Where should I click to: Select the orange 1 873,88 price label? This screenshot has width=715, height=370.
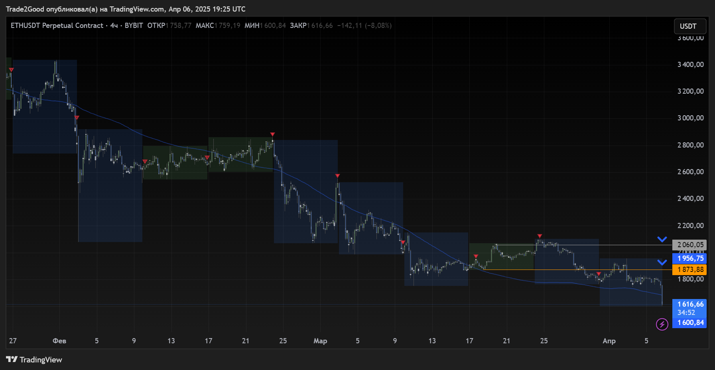pyautogui.click(x=689, y=270)
